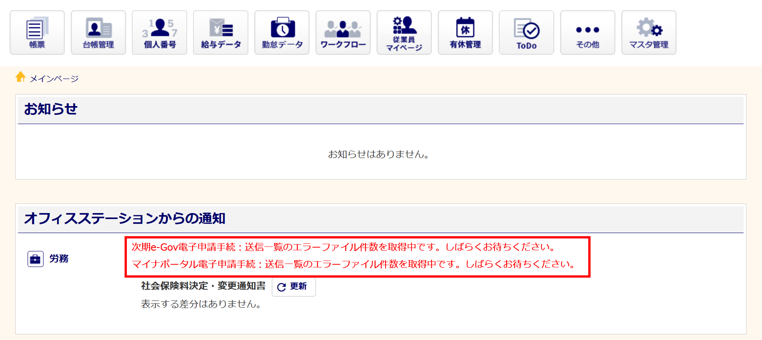Open the 個人番号 icon
Image resolution: width=762 pixels, height=340 pixels.
pyautogui.click(x=160, y=33)
